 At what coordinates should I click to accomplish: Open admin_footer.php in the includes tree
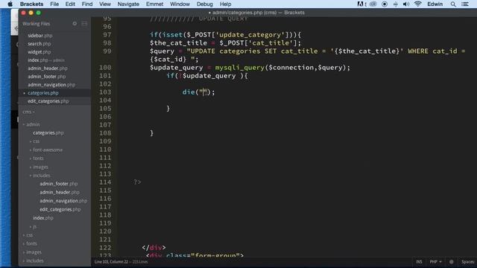[x=58, y=184]
